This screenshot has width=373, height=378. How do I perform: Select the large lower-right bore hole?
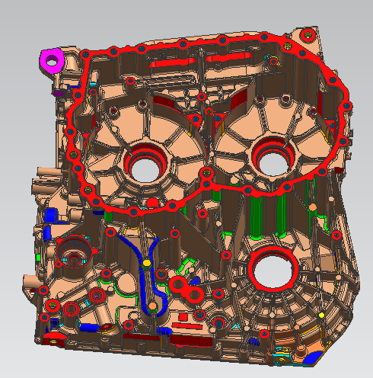273,272
